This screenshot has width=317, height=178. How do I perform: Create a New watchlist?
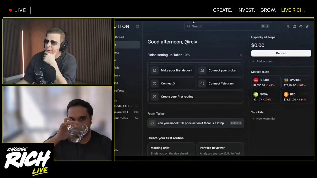coord(263,119)
